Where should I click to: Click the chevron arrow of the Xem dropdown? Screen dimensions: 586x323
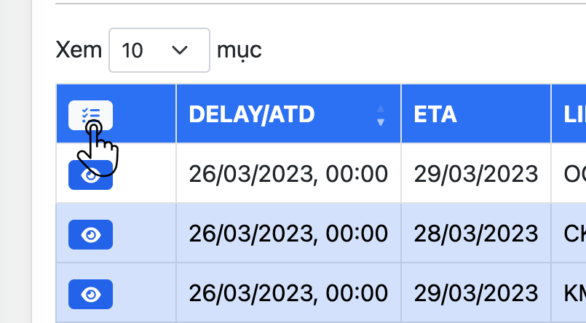click(x=179, y=50)
